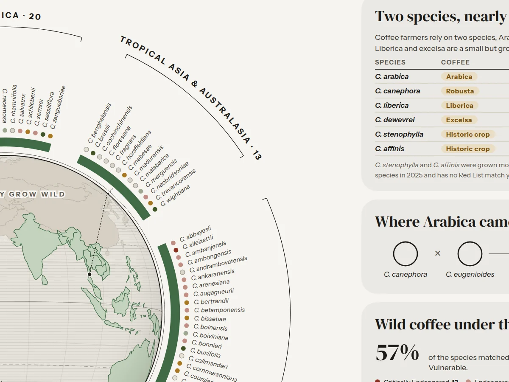
Task: Select the C. bertrandii label
Action: (x=211, y=301)
